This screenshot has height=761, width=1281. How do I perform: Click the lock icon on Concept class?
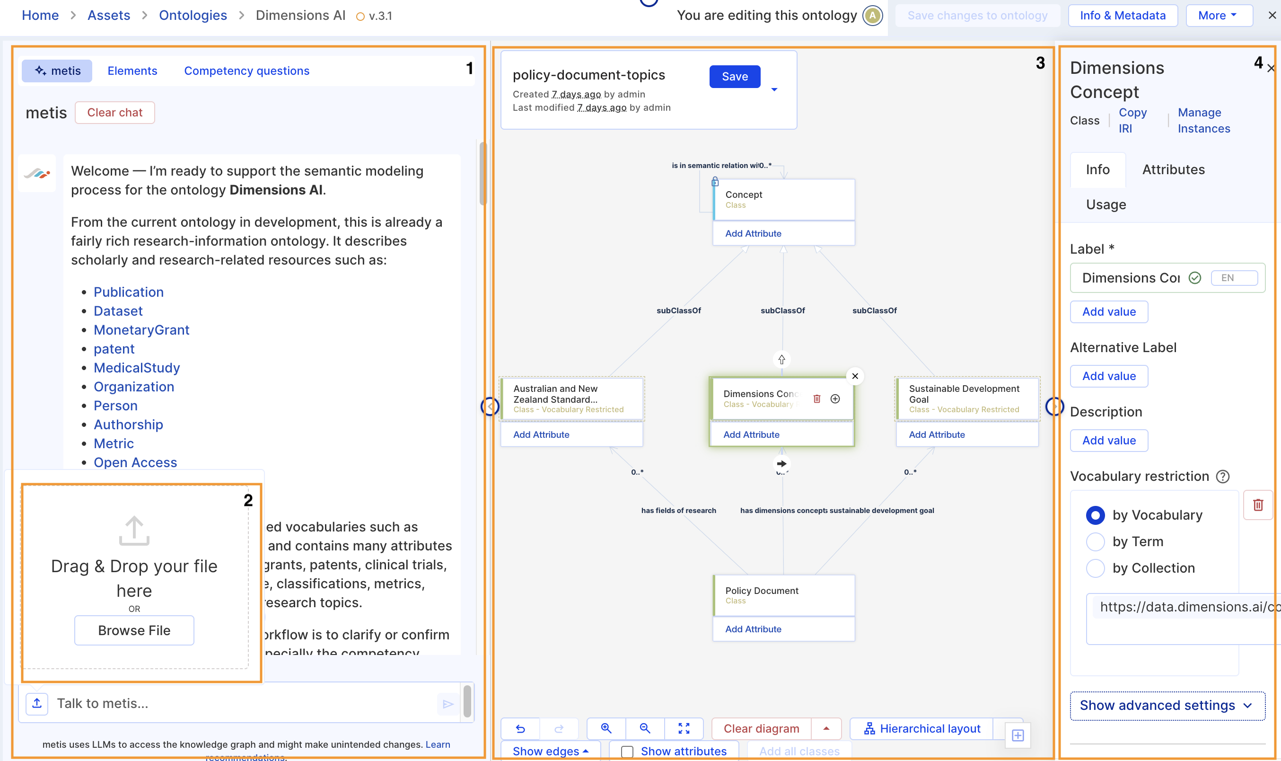[715, 182]
